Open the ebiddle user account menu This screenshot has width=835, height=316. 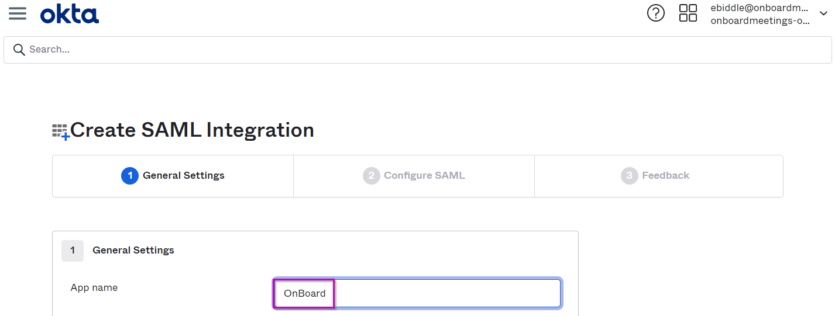tap(761, 8)
